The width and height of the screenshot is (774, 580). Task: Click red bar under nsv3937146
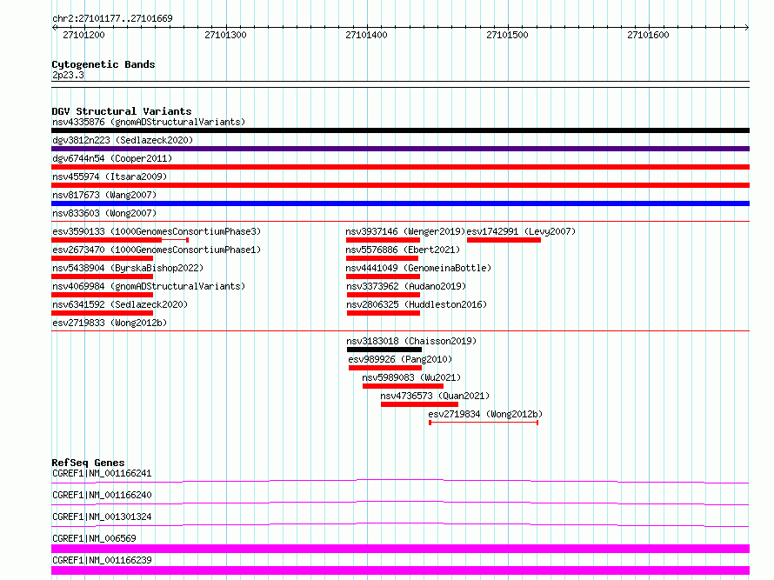[383, 240]
